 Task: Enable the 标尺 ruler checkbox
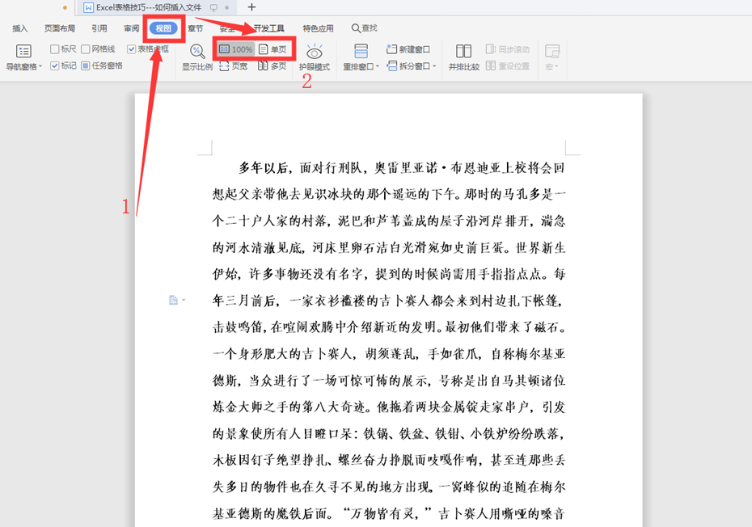click(x=55, y=49)
